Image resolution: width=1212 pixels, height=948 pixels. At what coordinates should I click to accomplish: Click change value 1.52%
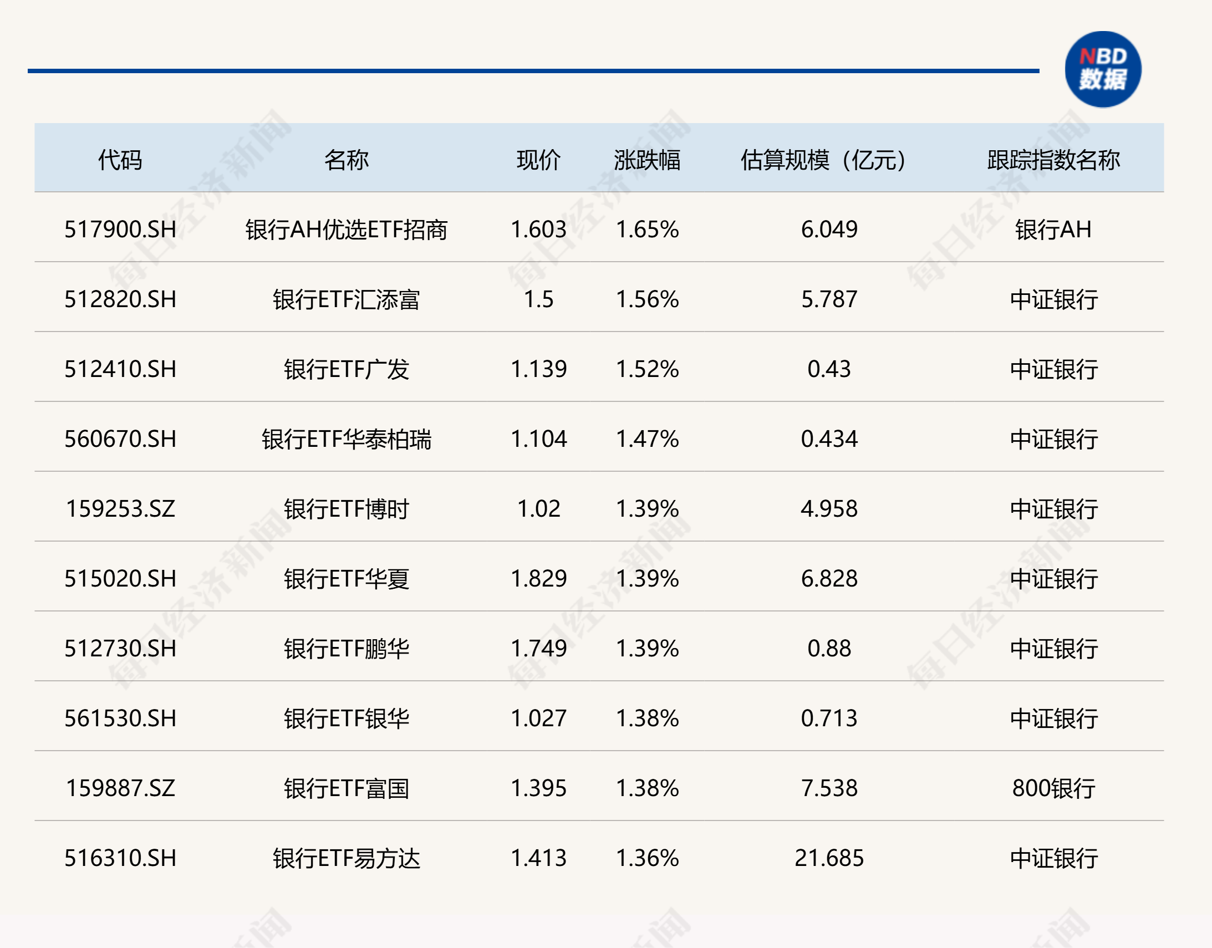[x=647, y=369]
